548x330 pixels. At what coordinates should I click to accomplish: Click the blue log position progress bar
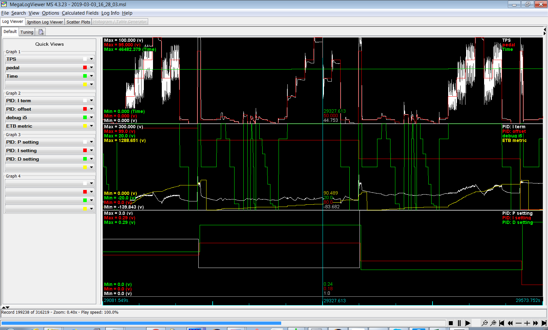141,323
